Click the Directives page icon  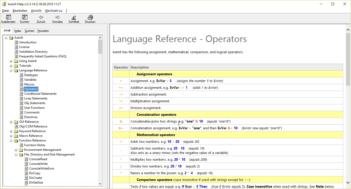click(22, 117)
